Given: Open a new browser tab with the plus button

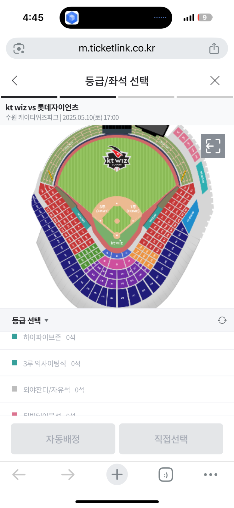Looking at the screenshot, I should (117, 474).
